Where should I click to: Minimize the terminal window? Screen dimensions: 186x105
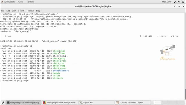click(x=174, y=6)
